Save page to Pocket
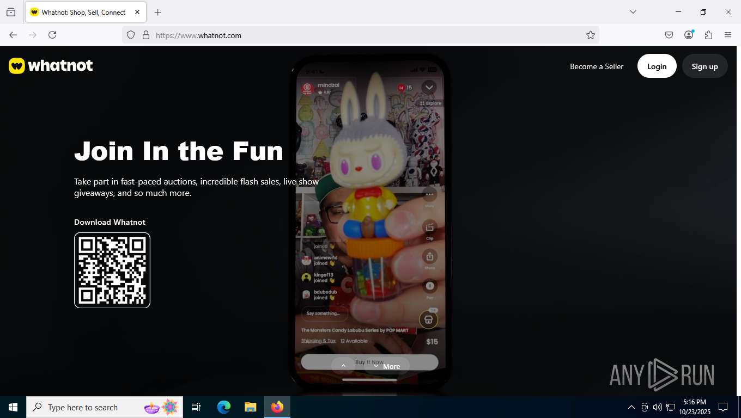The image size is (741, 418). (x=669, y=35)
